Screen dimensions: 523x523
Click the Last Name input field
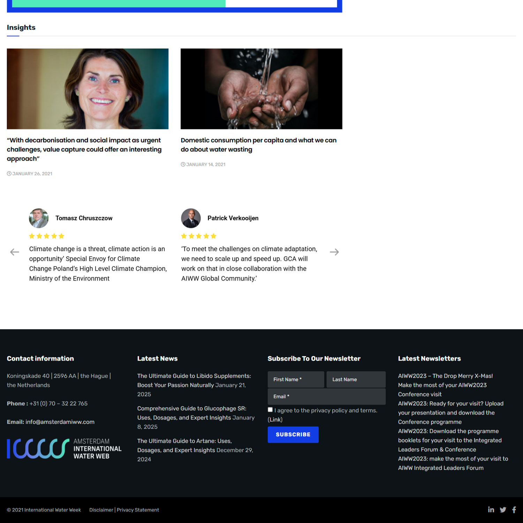[x=356, y=379]
